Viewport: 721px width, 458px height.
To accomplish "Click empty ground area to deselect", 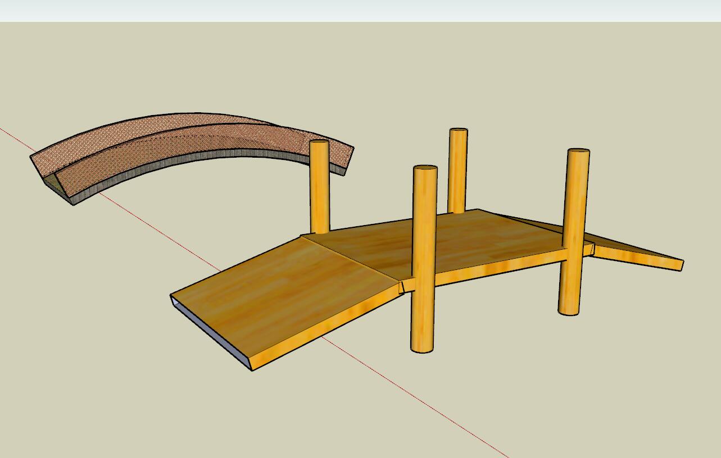I will [562, 382].
